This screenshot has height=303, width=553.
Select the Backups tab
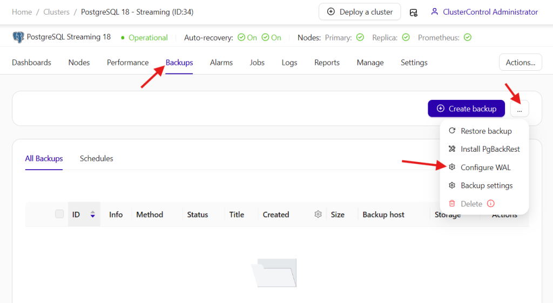(179, 63)
